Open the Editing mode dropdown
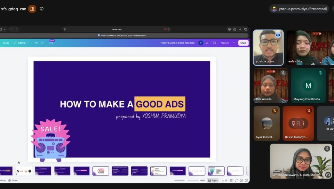 point(21,43)
